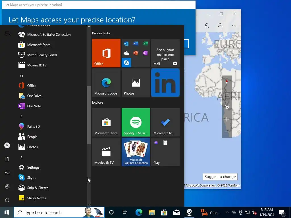Click the Power button in Start
291x218 pixels.
coord(7,200)
